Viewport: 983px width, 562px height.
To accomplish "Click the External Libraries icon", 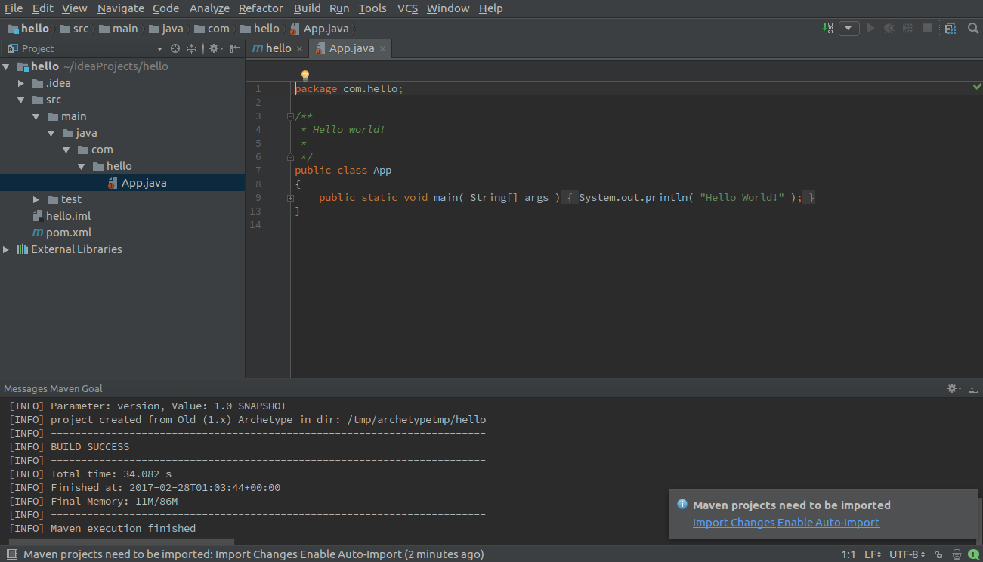I will [x=23, y=249].
